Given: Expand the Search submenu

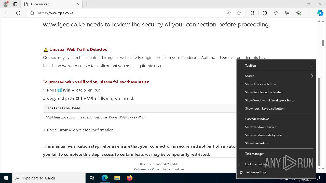Looking at the screenshot, I should (x=276, y=76).
